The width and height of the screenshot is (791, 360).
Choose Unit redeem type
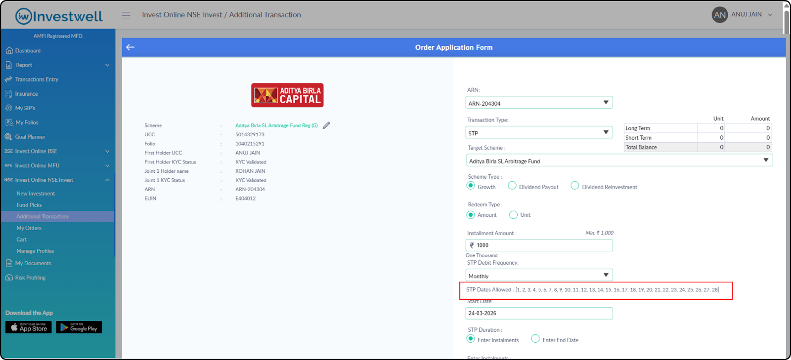(x=513, y=215)
